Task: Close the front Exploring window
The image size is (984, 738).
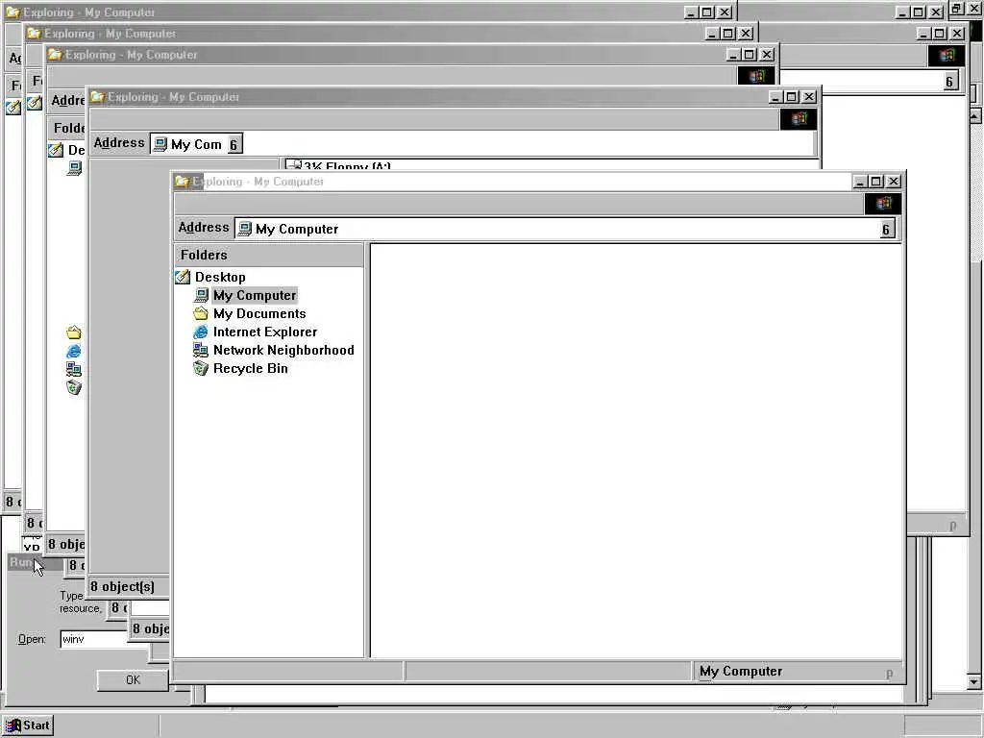Action: point(894,182)
